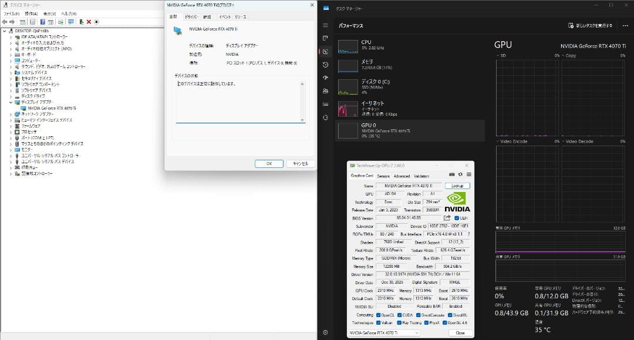Screen dimensions: 634x340
Task: Open ヘルプ(H) menu in Device Manager
Action: tap(69, 14)
